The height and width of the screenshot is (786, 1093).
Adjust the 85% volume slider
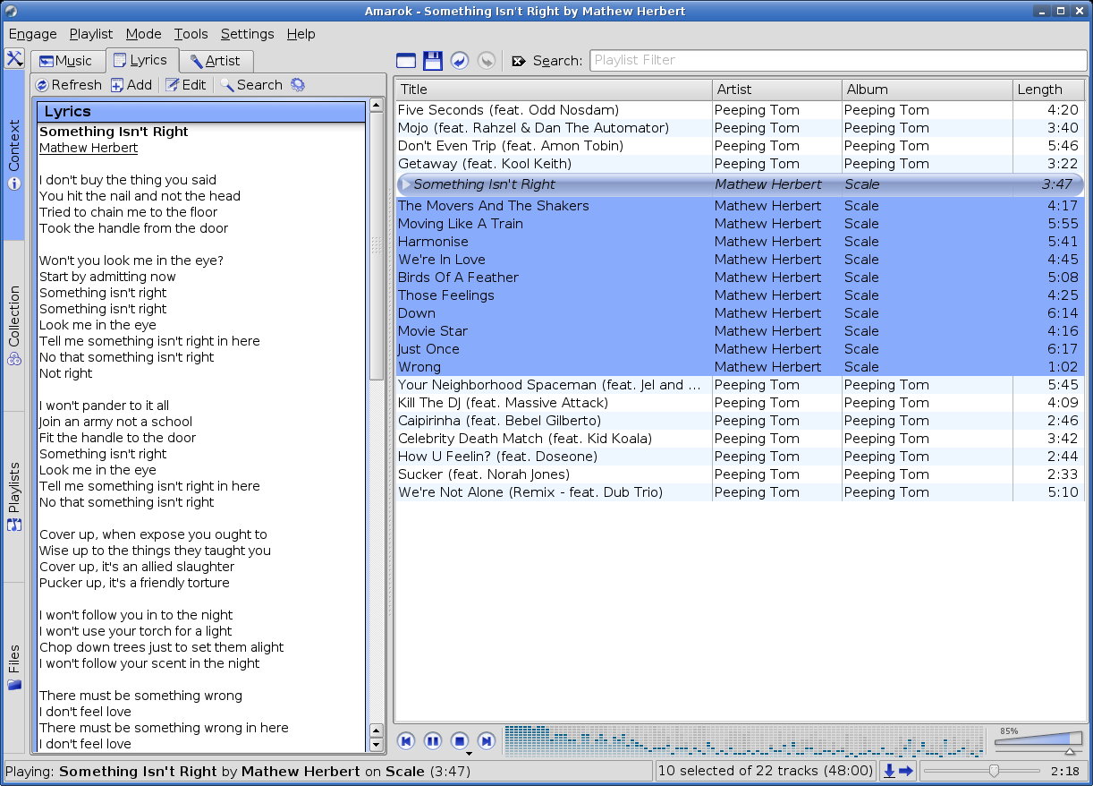pyautogui.click(x=1038, y=741)
